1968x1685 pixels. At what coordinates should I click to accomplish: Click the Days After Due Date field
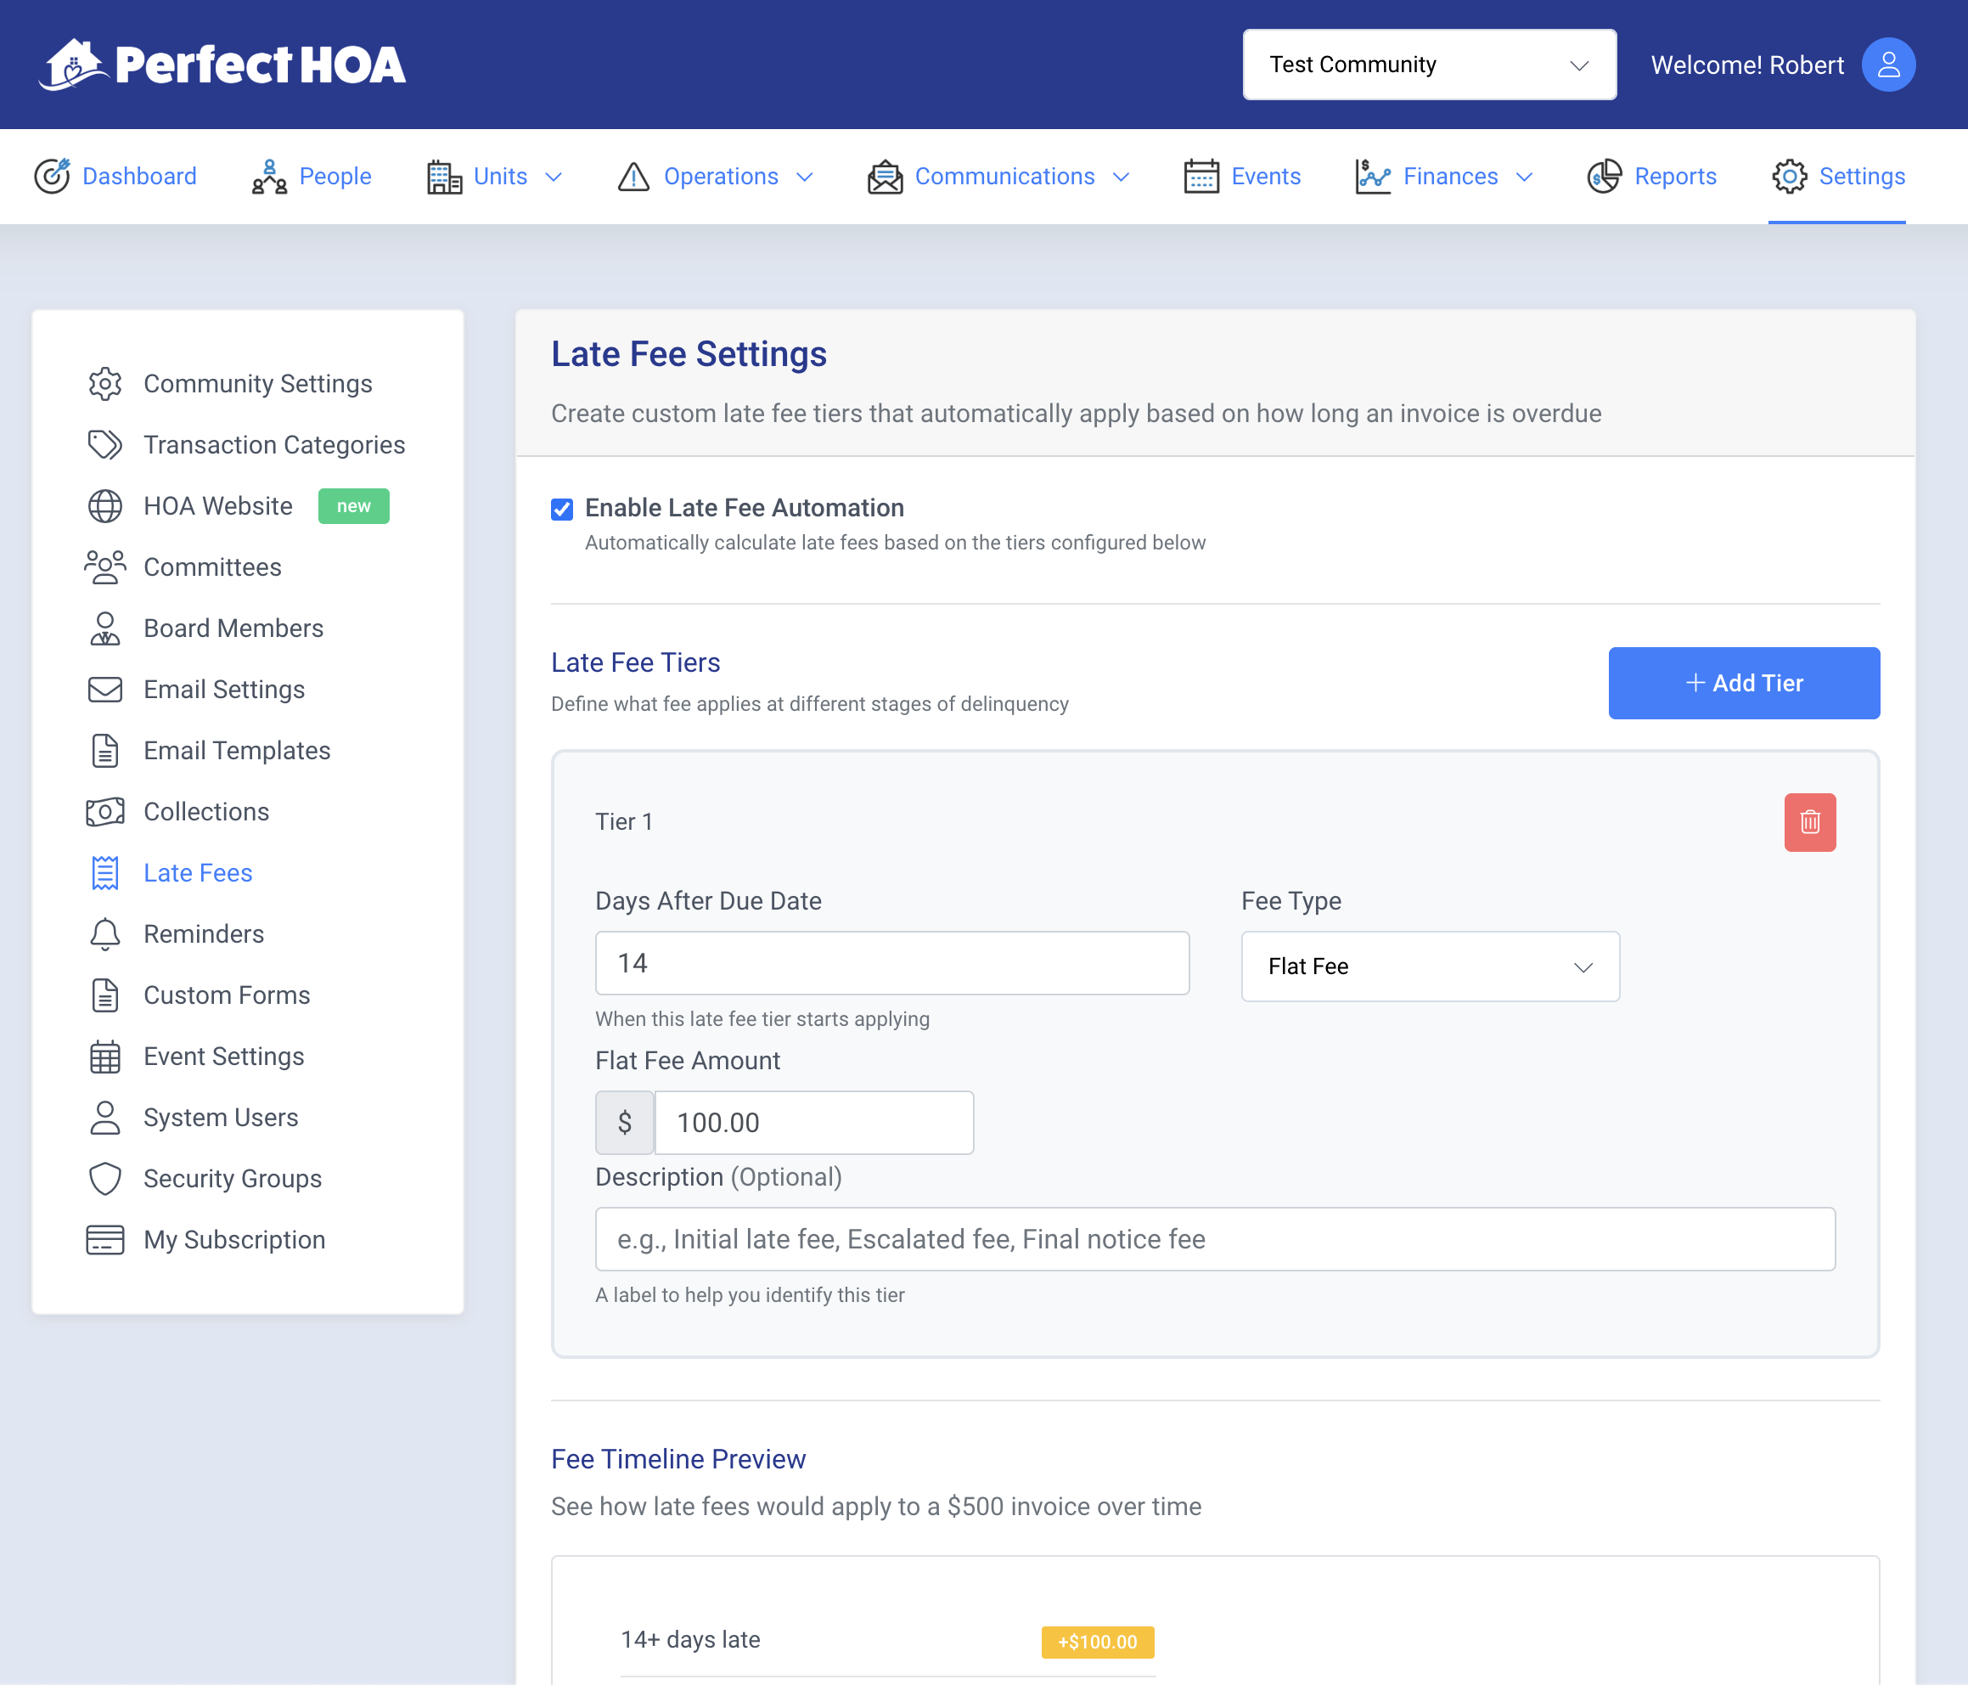[x=891, y=963]
